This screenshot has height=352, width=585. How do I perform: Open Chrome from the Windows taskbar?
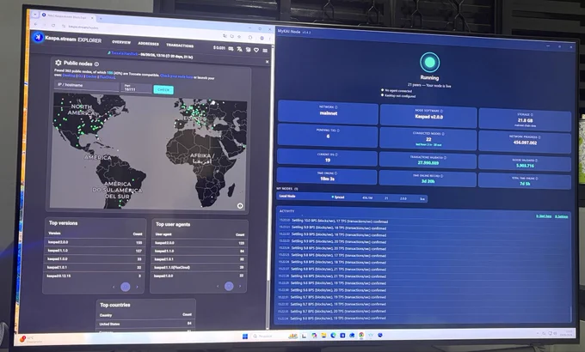click(361, 335)
